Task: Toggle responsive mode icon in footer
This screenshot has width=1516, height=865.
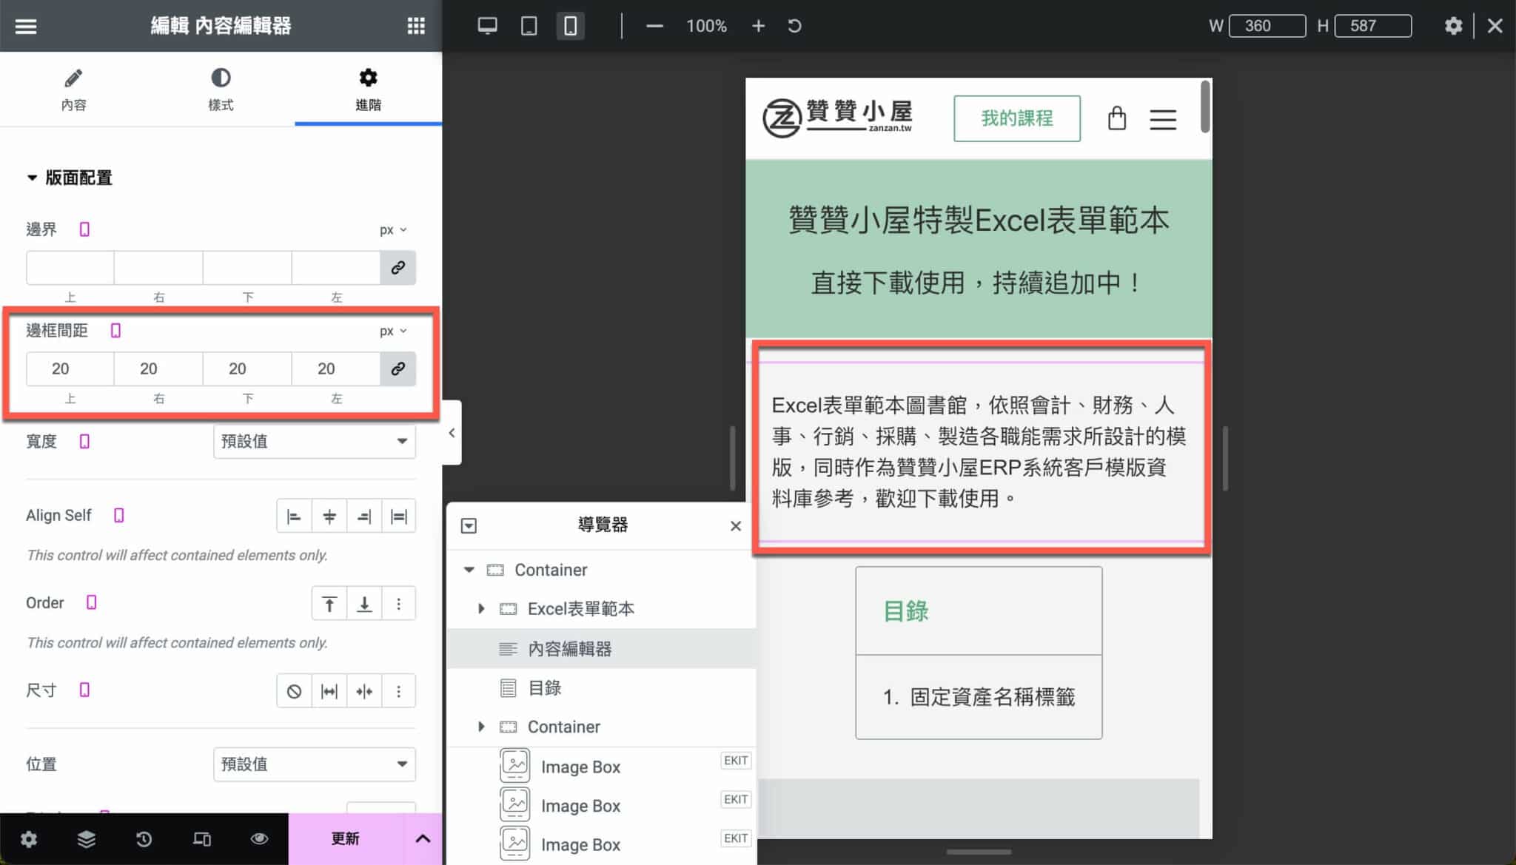Action: [x=201, y=838]
